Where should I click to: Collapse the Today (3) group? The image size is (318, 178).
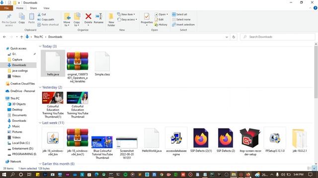tap(40, 46)
